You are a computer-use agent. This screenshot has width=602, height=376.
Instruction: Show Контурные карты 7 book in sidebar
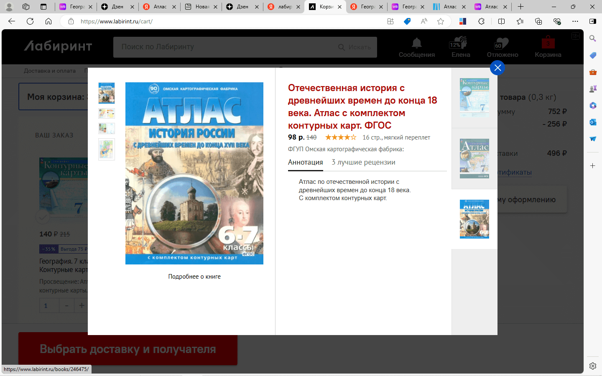pyautogui.click(x=474, y=98)
